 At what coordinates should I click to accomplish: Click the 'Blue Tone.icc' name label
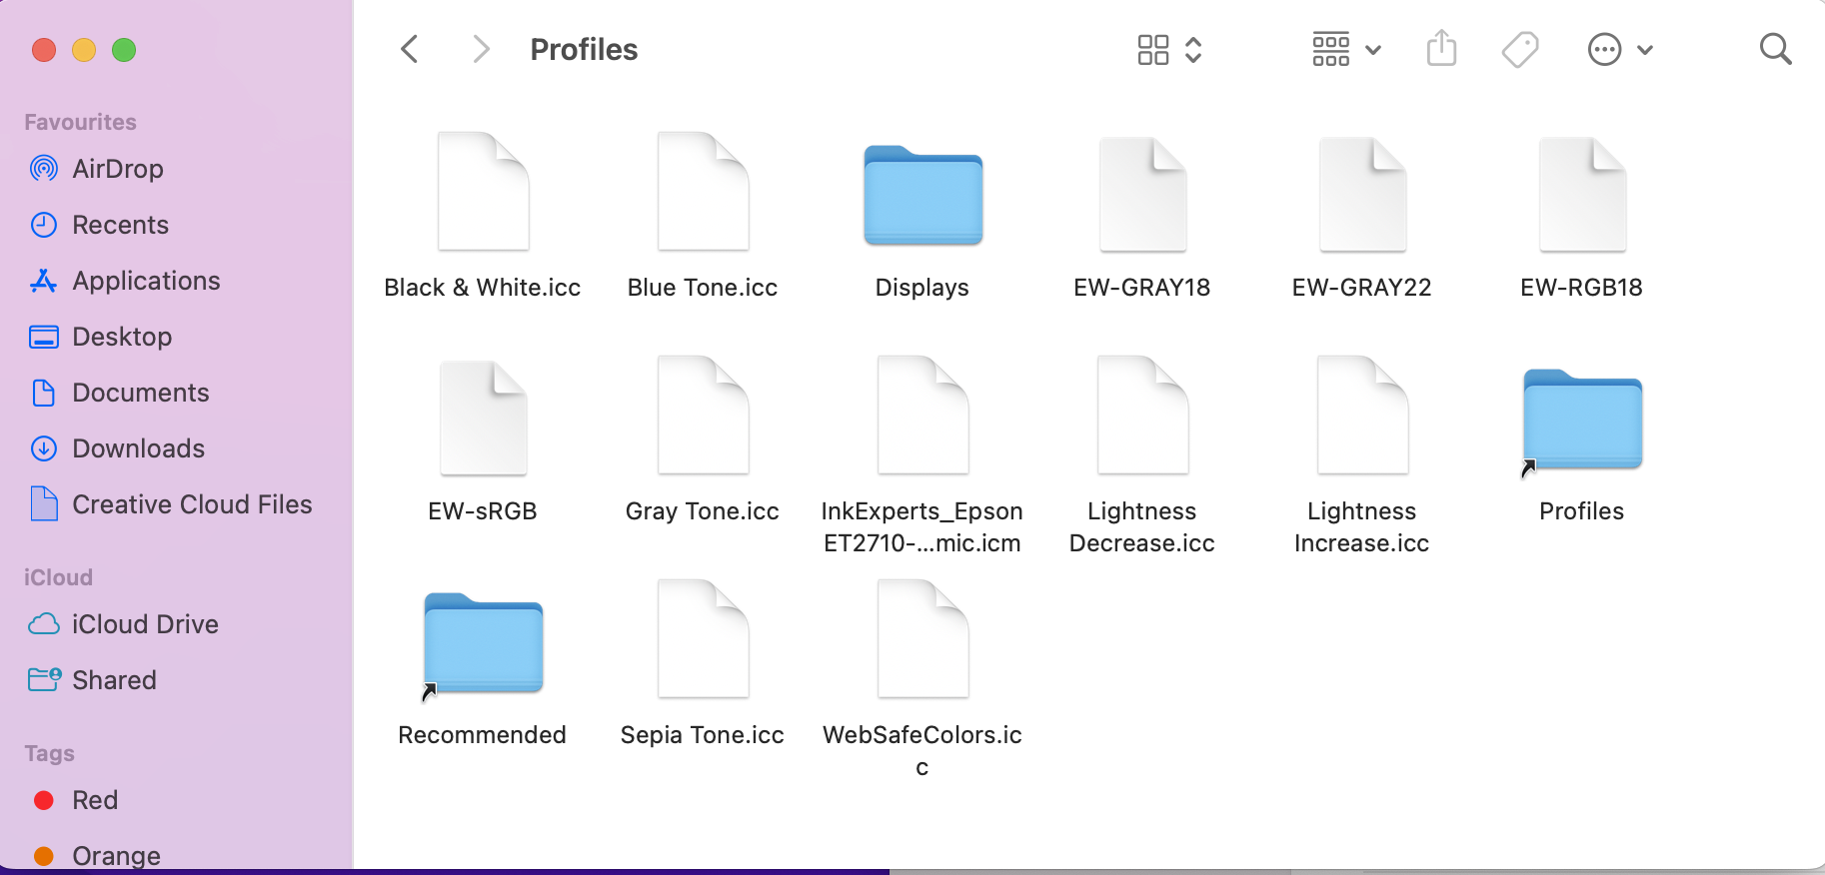(x=703, y=288)
